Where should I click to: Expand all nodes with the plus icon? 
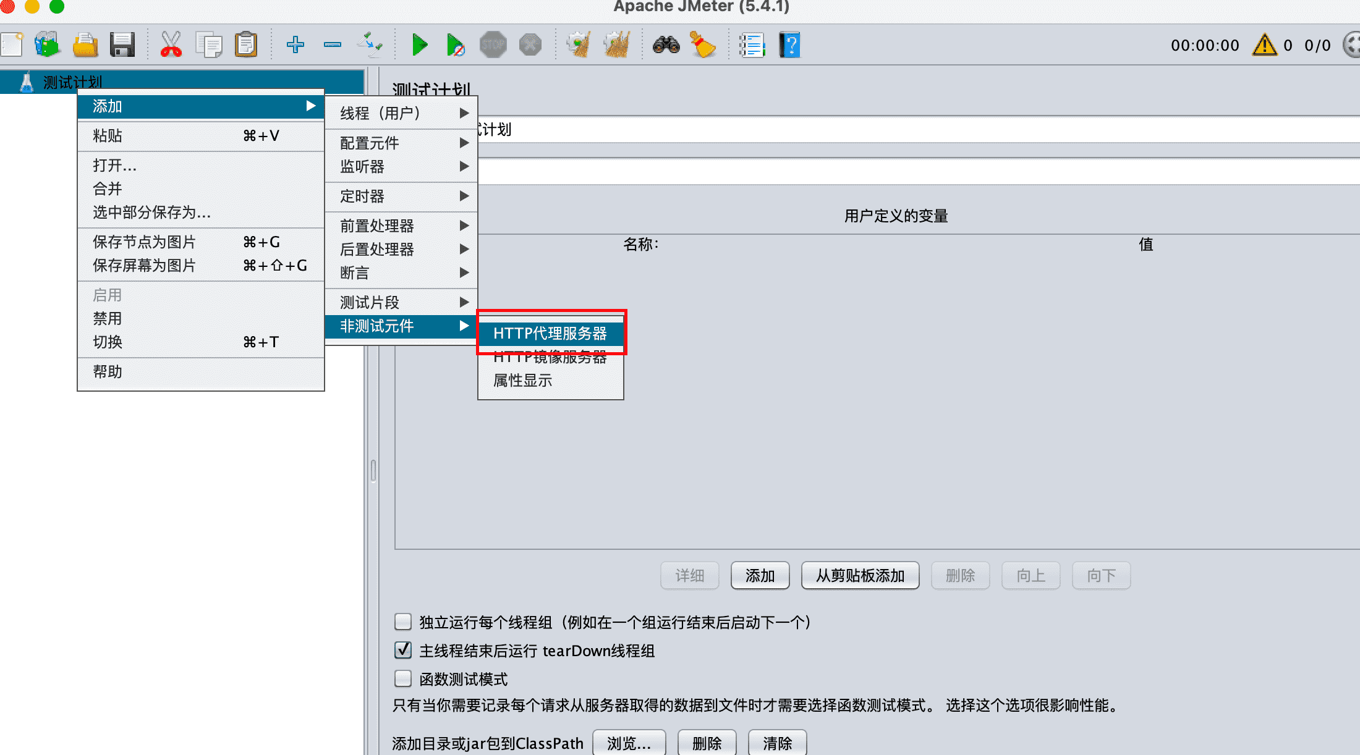point(295,44)
